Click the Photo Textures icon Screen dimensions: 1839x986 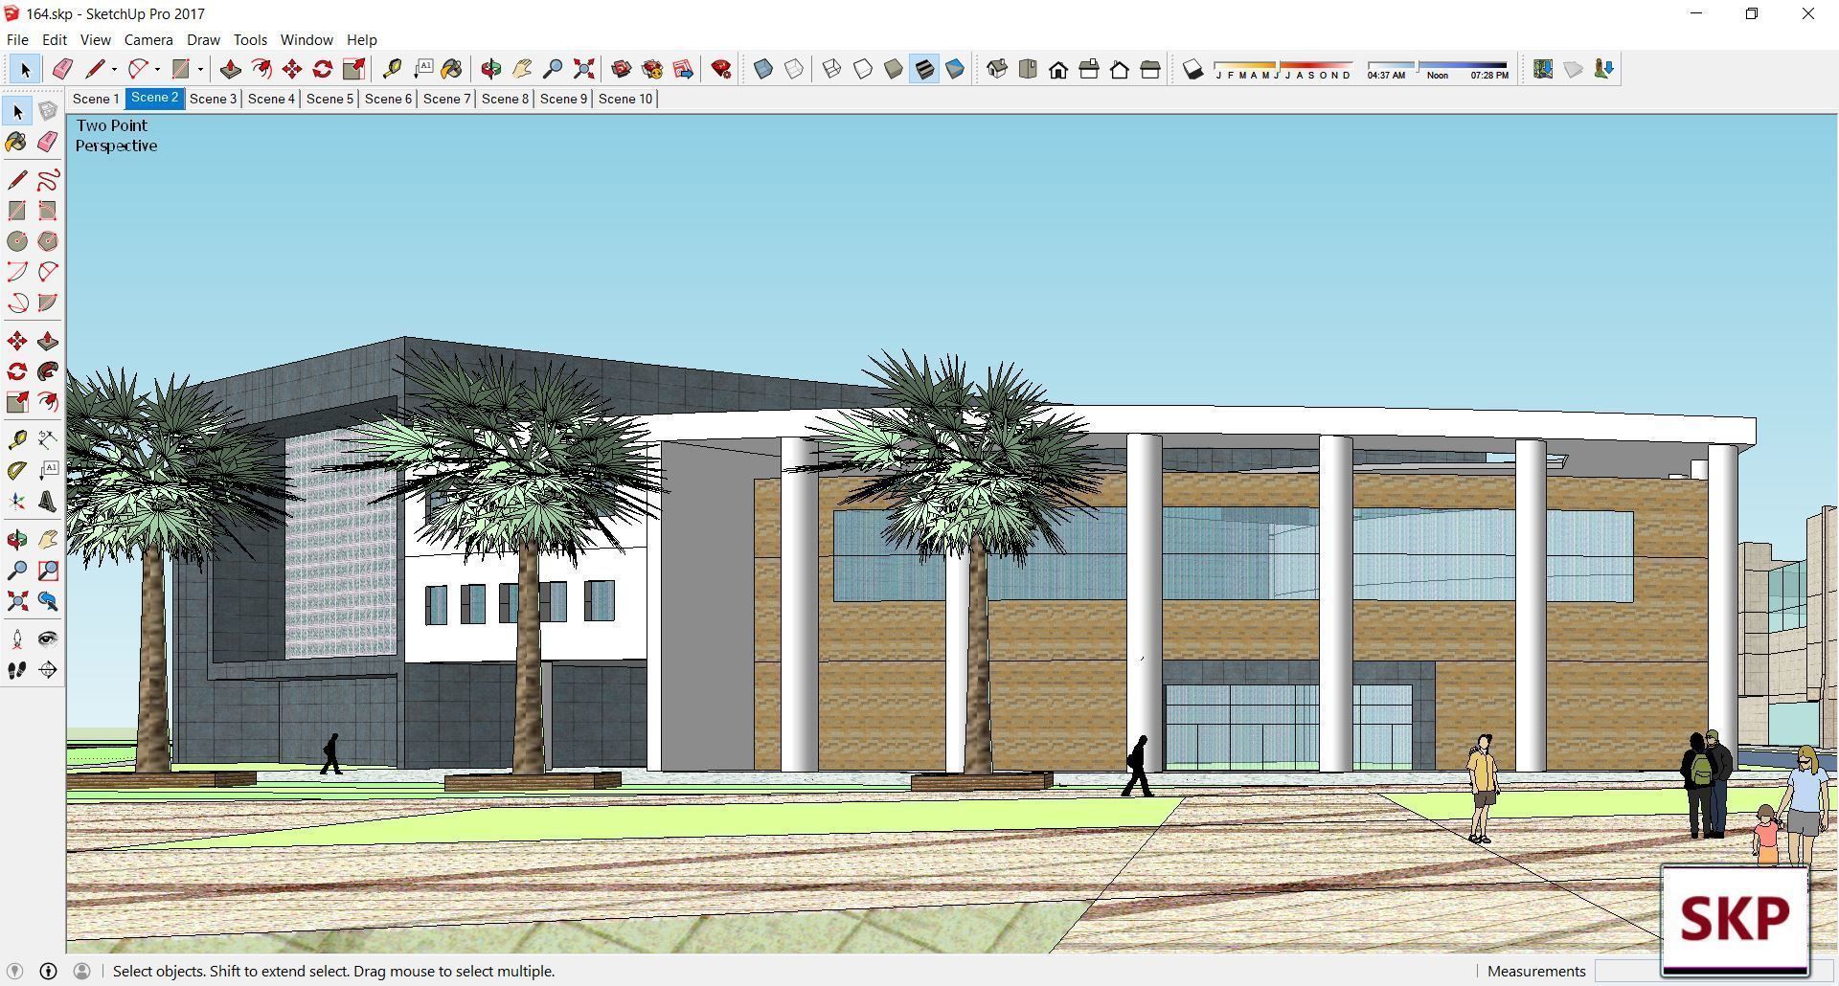[1604, 69]
